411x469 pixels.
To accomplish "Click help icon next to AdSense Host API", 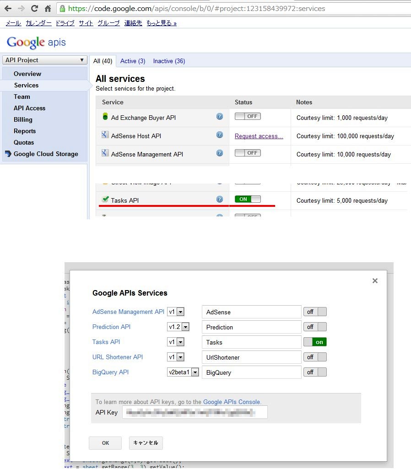I will click(220, 135).
